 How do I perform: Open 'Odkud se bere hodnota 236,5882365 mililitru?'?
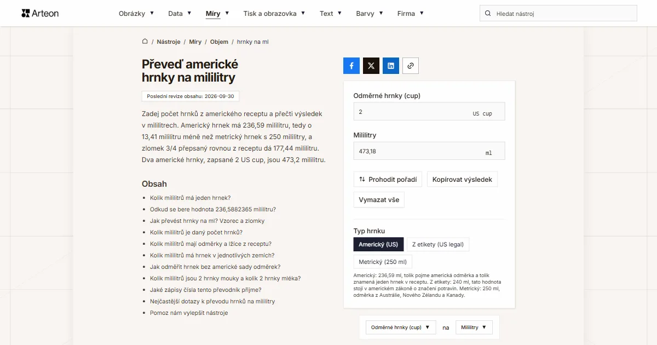pos(213,209)
